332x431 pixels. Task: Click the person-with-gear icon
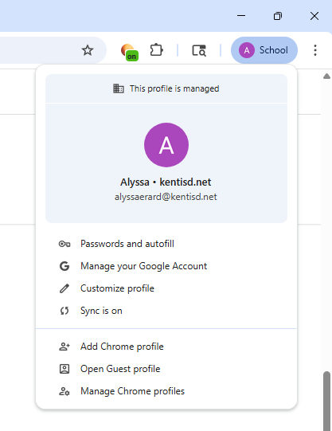tap(64, 391)
